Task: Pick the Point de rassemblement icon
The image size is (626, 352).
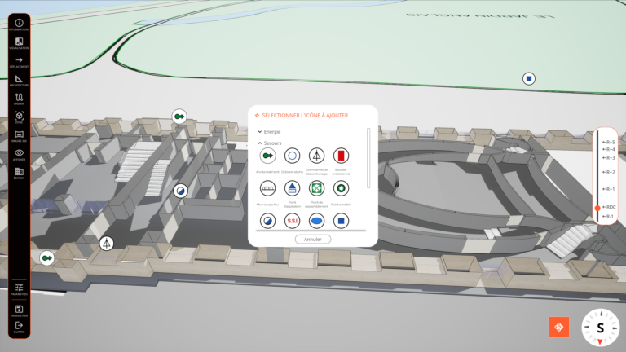Action: click(x=317, y=188)
